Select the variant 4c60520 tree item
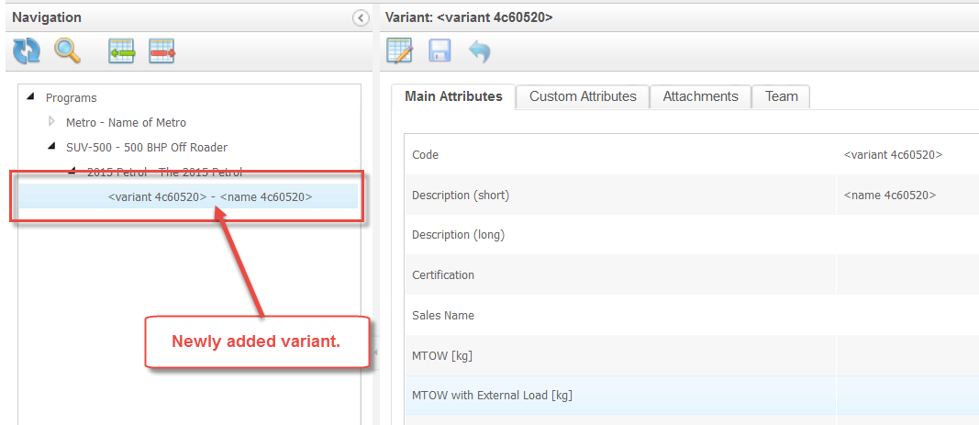The width and height of the screenshot is (979, 425). [x=210, y=196]
